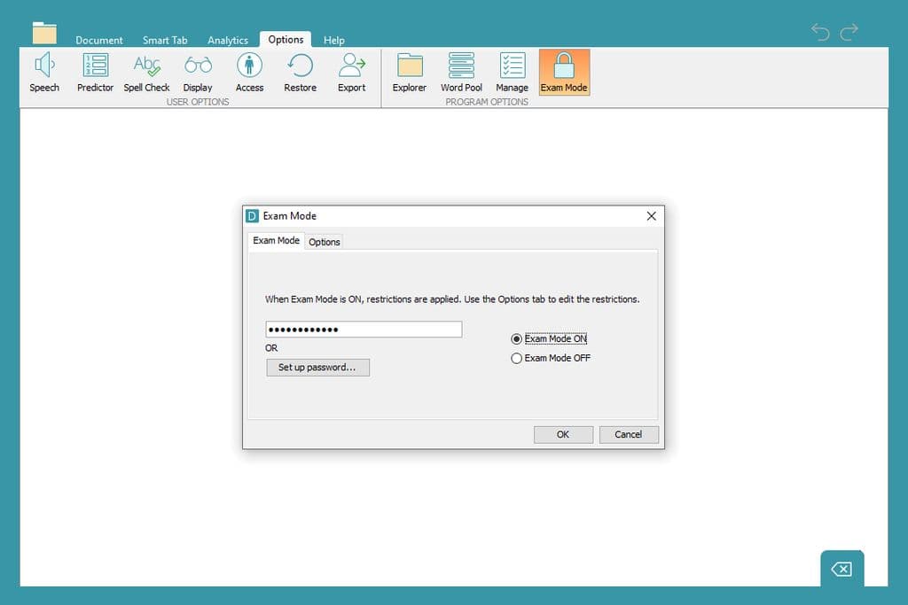This screenshot has height=605, width=908.
Task: Select the Exam Mode OFF radio button
Action: click(x=517, y=359)
